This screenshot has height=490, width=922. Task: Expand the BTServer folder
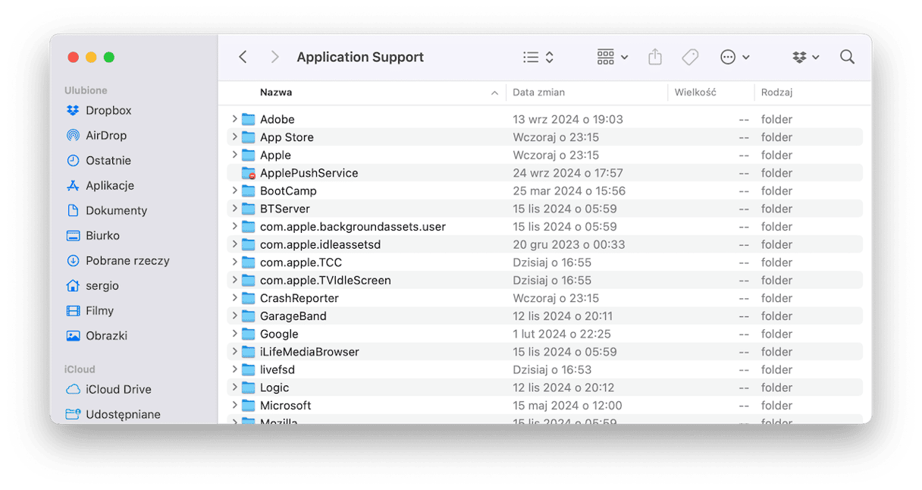[x=234, y=209]
